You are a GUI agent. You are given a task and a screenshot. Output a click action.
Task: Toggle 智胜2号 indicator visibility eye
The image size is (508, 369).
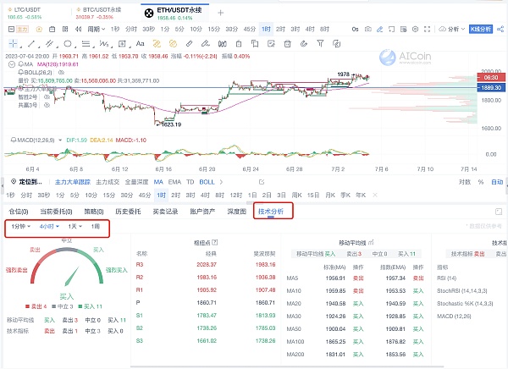[x=47, y=96]
